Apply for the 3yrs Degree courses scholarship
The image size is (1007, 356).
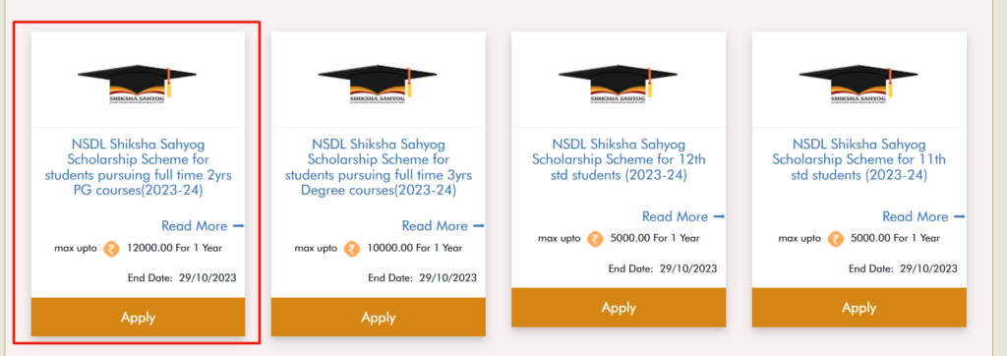tap(379, 317)
